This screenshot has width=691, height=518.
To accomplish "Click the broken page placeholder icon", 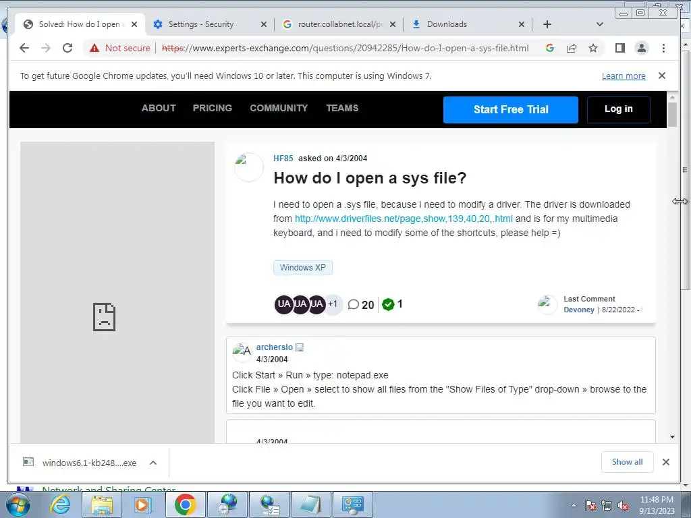I will [104, 317].
